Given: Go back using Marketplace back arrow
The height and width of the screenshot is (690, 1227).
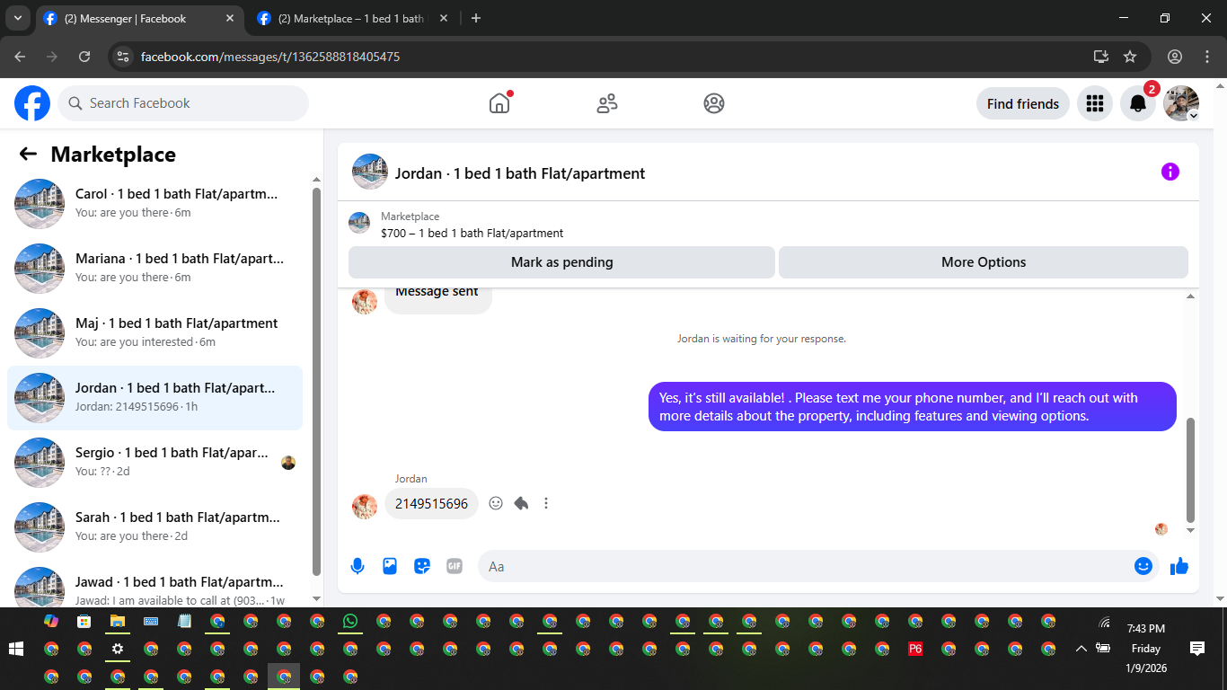Looking at the screenshot, I should pos(28,154).
